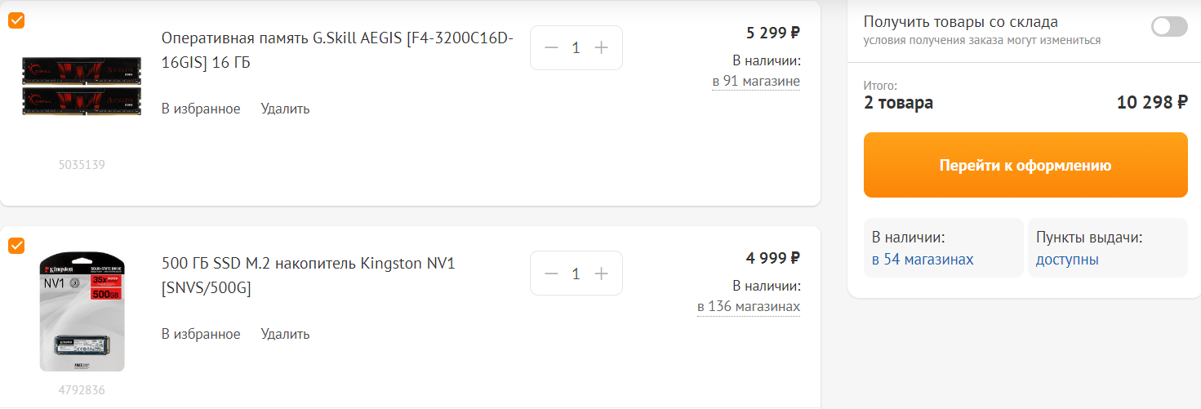Viewport: 1201px width, 409px height.
Task: Uncheck the G.Skill AEGIS memory checkbox
Action: point(16,20)
